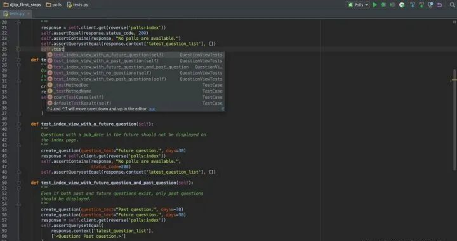Open Search Everywhere magnifier icon

point(453,4)
